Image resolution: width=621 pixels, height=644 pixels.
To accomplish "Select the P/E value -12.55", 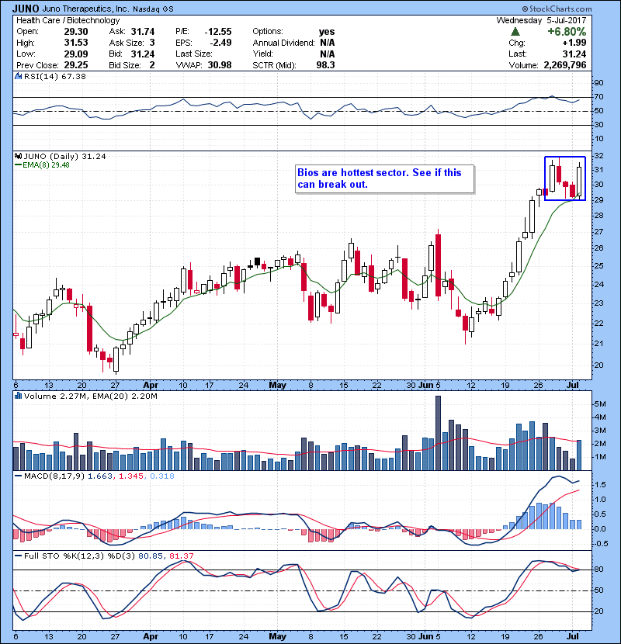I will [x=218, y=32].
